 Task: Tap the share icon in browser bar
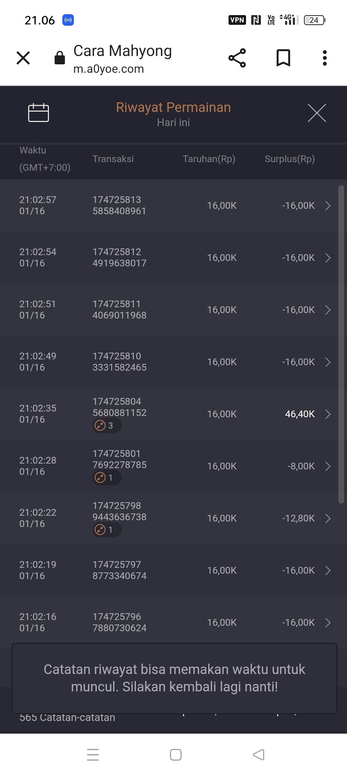tap(237, 58)
